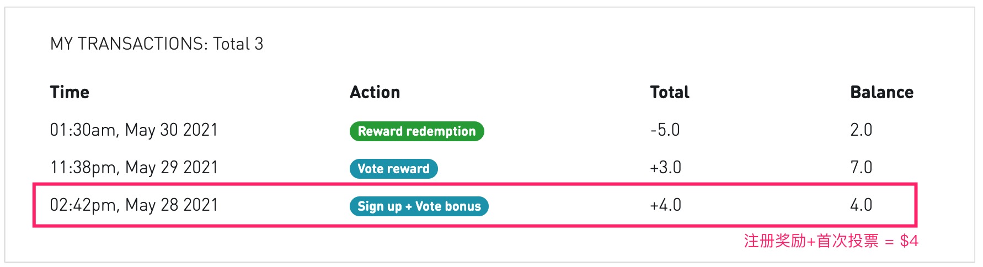Click the 7.0 balance value
The height and width of the screenshot is (267, 983).
coord(861,168)
